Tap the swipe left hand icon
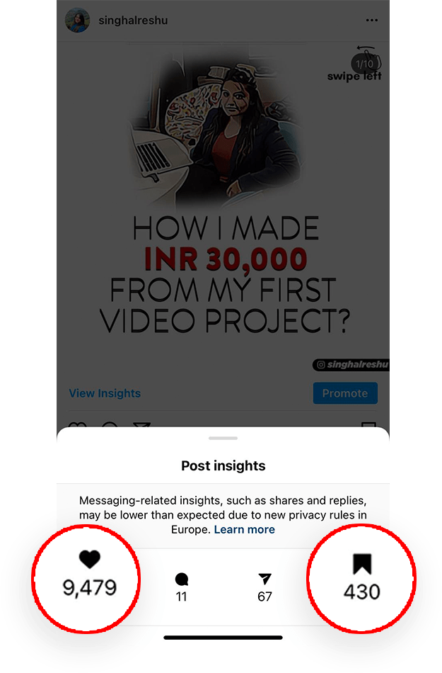The height and width of the screenshot is (673, 442). 369,57
